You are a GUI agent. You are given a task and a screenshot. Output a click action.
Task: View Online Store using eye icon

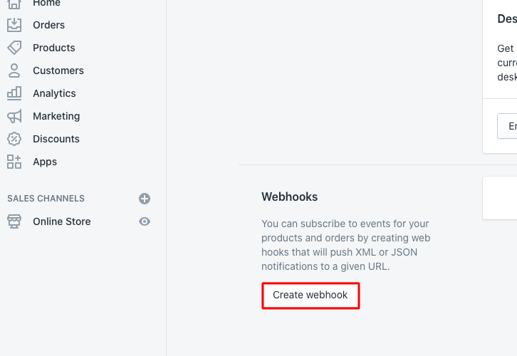coord(145,221)
